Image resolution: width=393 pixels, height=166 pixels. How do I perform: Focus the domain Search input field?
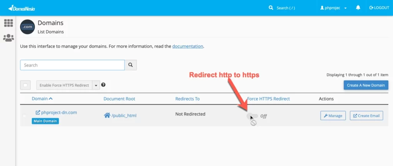tap(72, 65)
